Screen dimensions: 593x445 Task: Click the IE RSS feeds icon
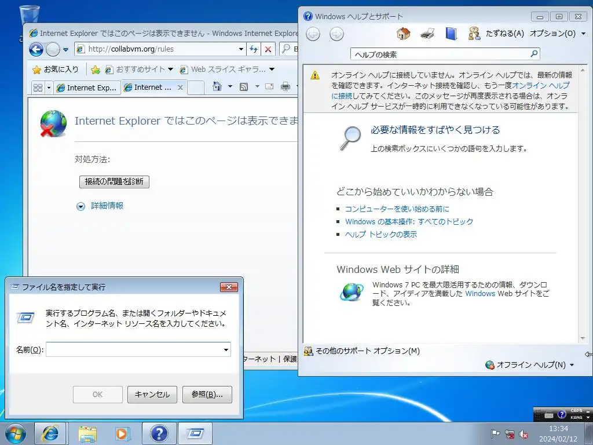tap(244, 87)
